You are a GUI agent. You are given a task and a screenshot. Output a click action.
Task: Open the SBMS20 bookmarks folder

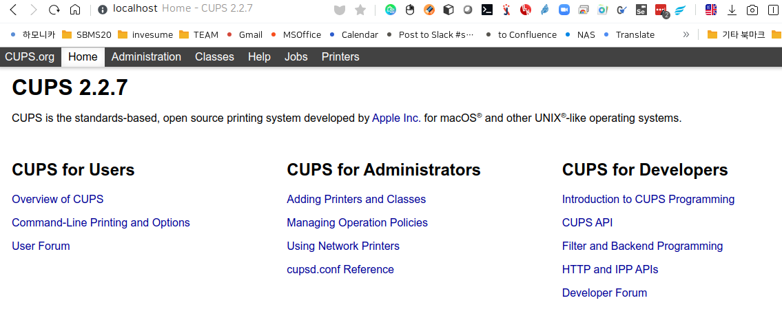point(86,34)
